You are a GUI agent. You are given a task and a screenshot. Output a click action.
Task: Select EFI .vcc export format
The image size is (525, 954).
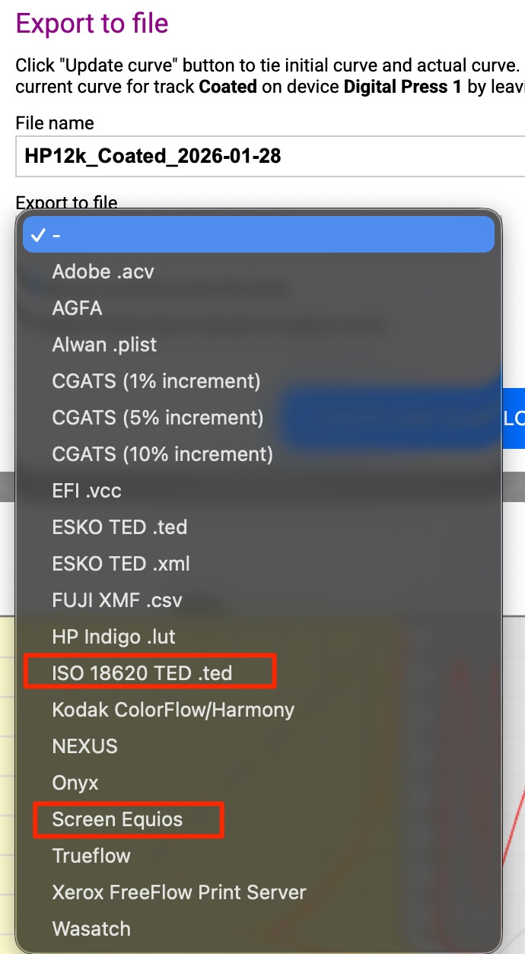87,491
